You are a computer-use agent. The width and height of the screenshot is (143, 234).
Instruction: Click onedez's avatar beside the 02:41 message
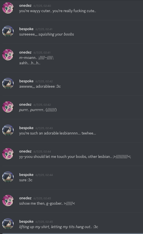(8, 55)
